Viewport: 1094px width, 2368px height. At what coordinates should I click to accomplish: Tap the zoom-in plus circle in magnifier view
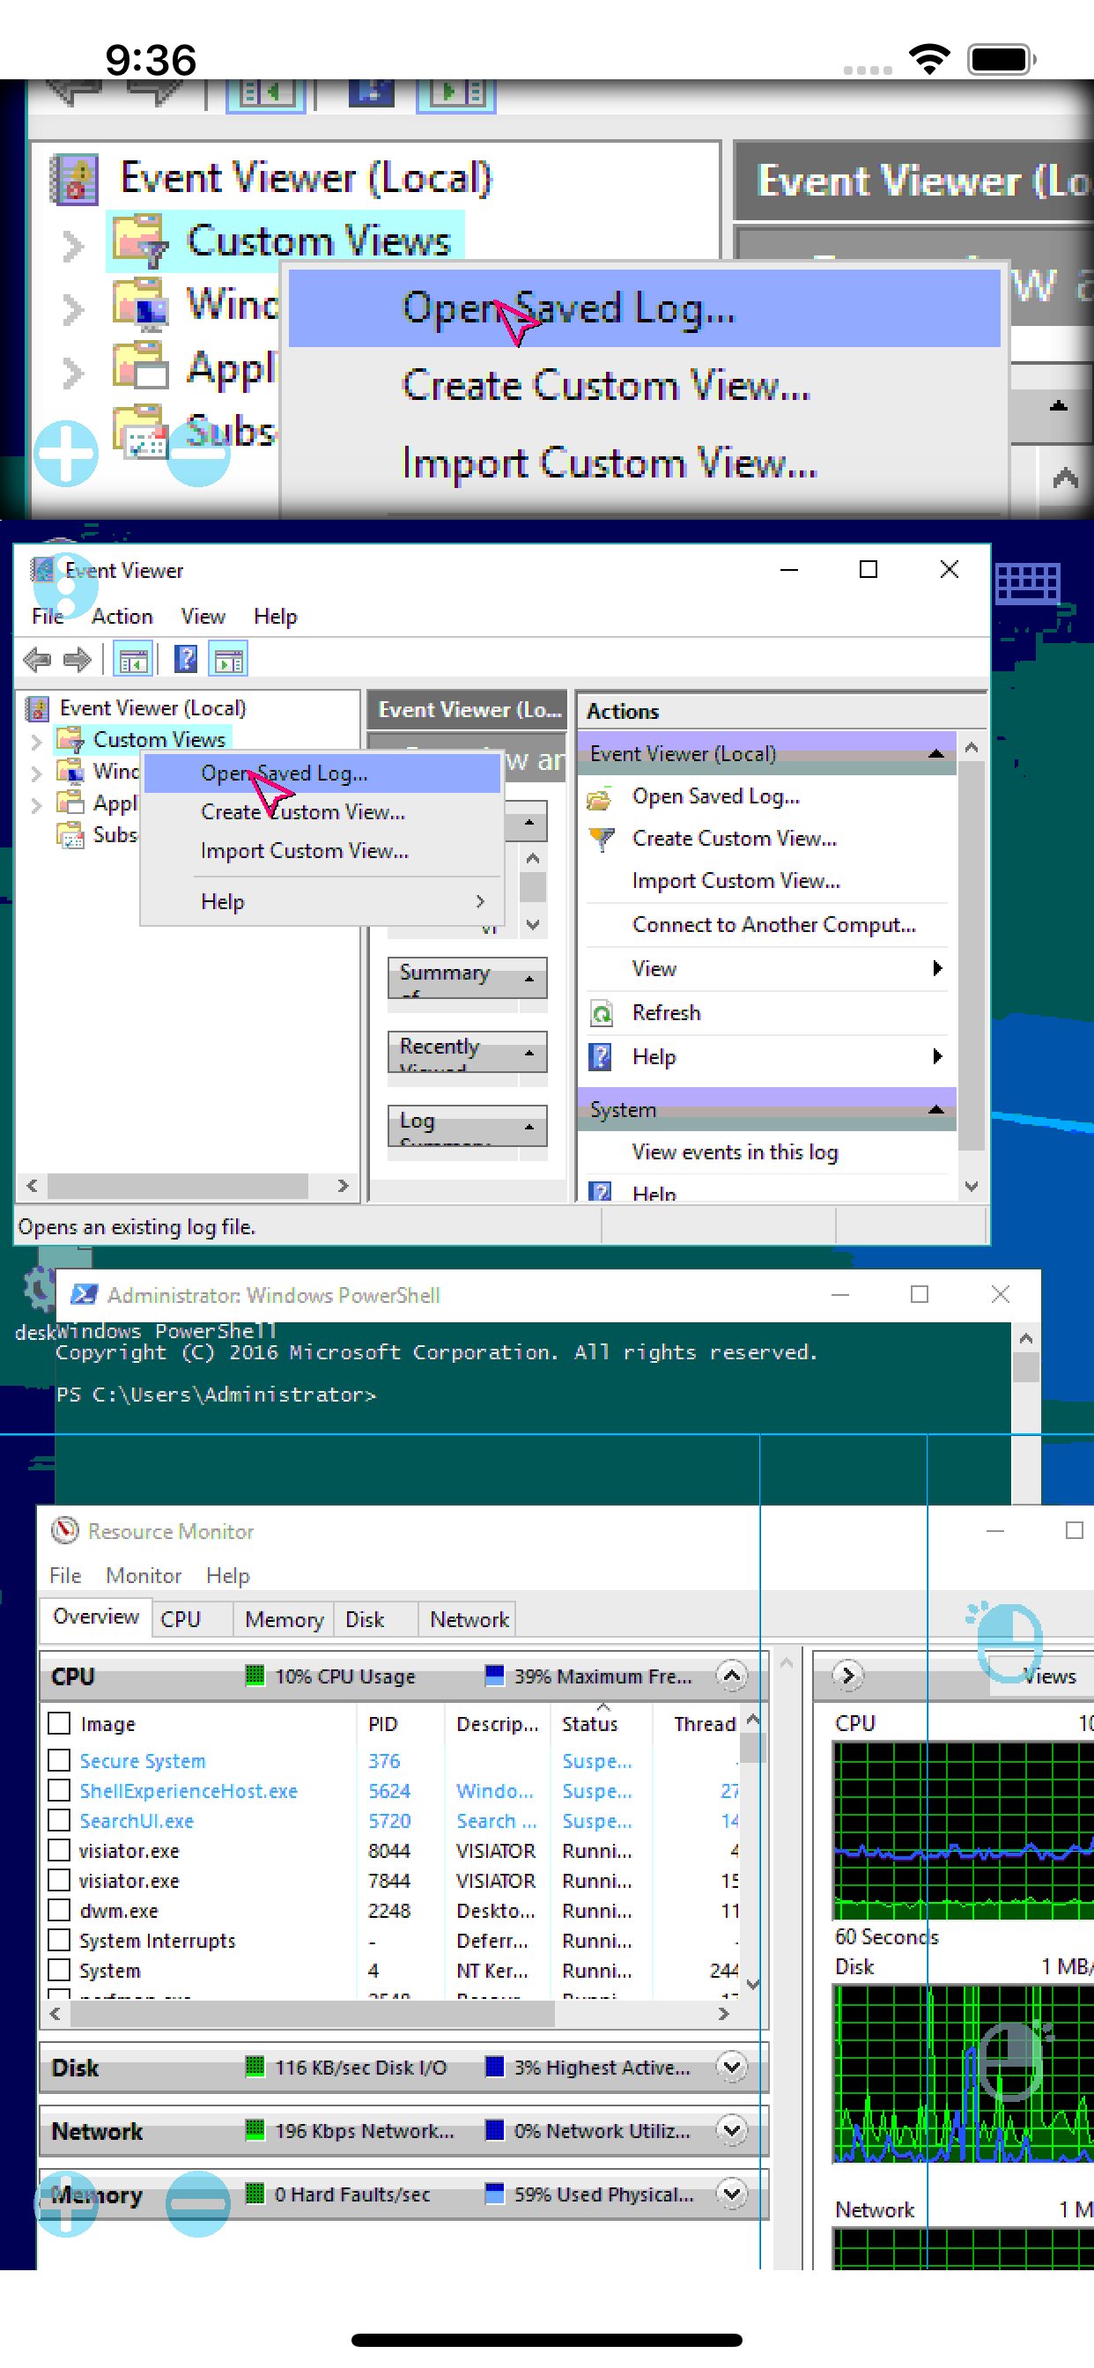click(x=66, y=454)
